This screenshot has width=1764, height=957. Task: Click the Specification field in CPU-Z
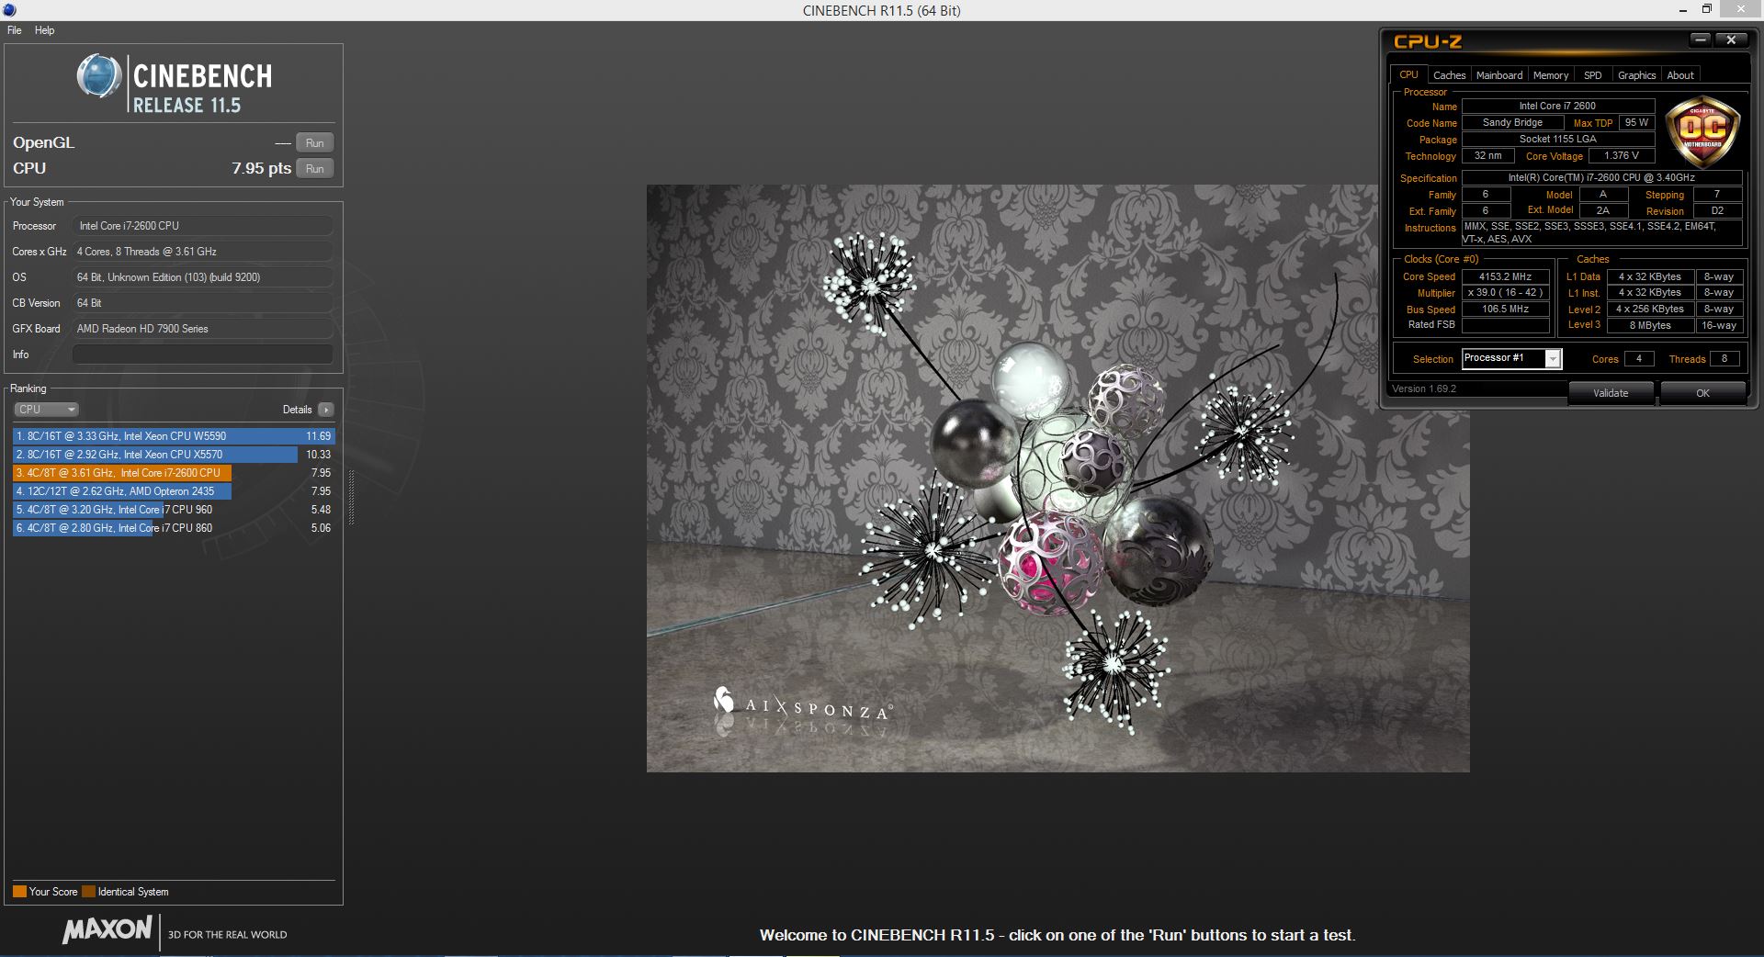pos(1601,178)
